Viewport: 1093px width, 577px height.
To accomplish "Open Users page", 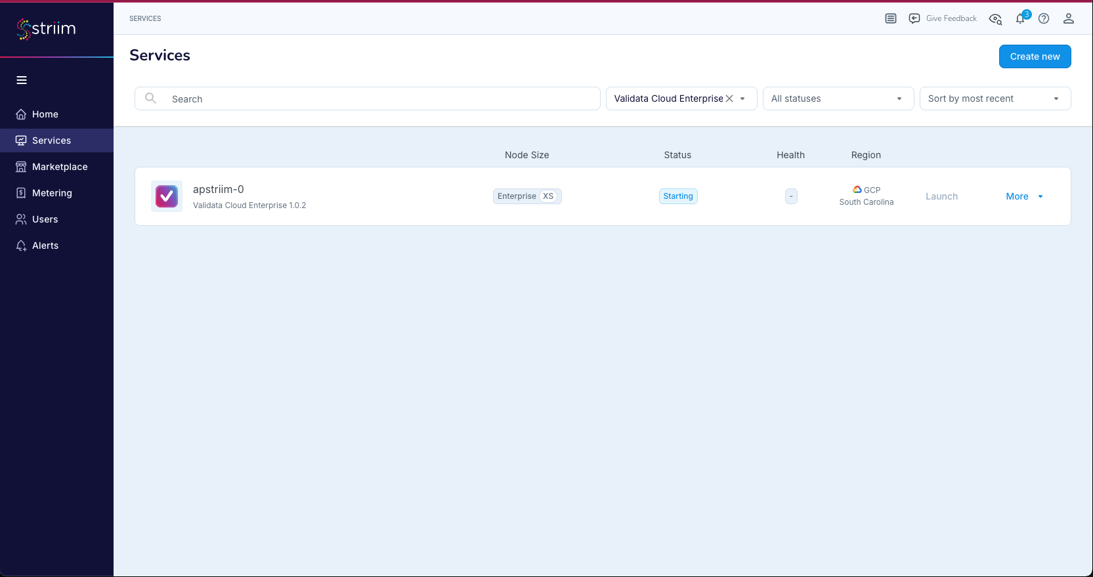I will click(45, 219).
